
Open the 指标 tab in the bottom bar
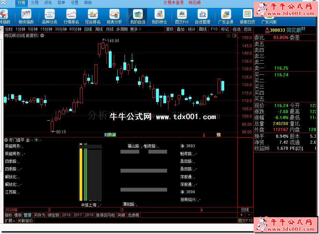click(x=8, y=215)
